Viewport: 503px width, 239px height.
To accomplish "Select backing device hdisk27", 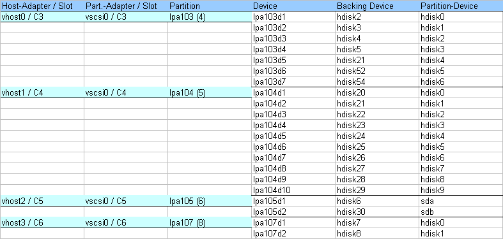I will [x=377, y=168].
